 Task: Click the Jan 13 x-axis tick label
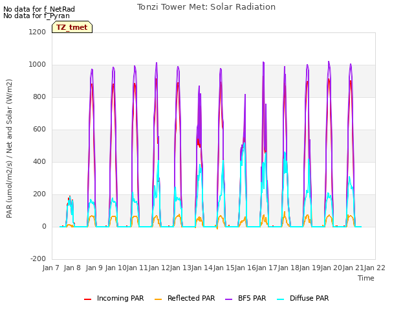(x=180, y=268)
